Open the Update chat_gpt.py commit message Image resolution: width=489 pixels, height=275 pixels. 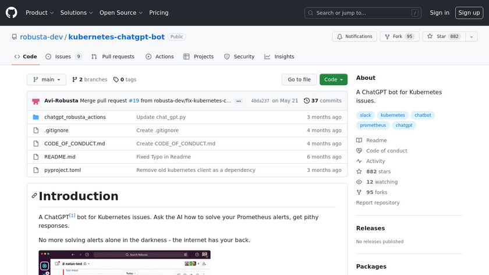[x=161, y=117]
